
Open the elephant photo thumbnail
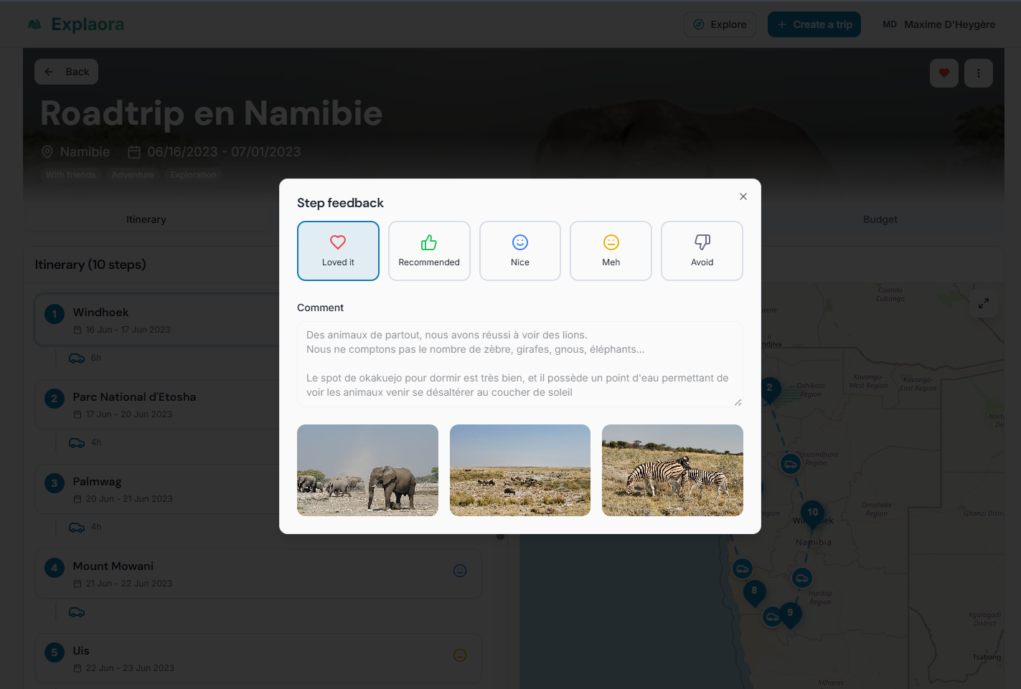tap(367, 470)
